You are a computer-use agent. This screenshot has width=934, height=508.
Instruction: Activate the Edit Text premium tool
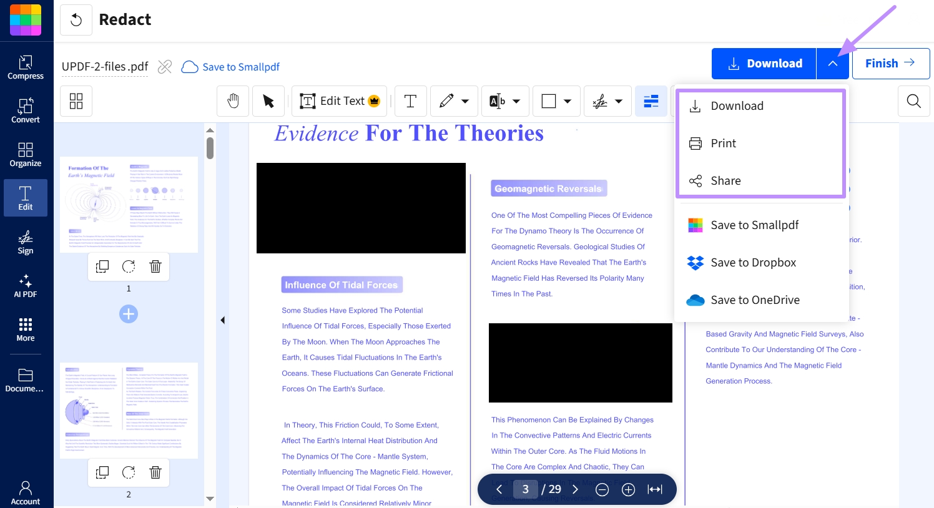coord(339,100)
